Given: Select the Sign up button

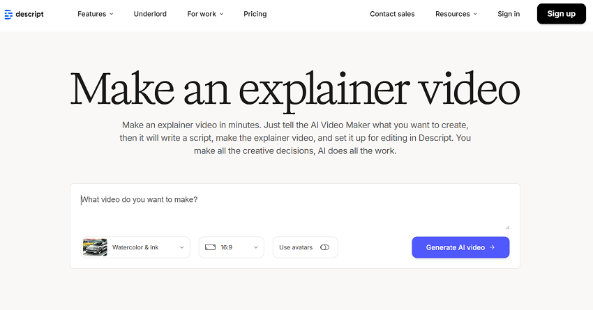Looking at the screenshot, I should [x=561, y=14].
